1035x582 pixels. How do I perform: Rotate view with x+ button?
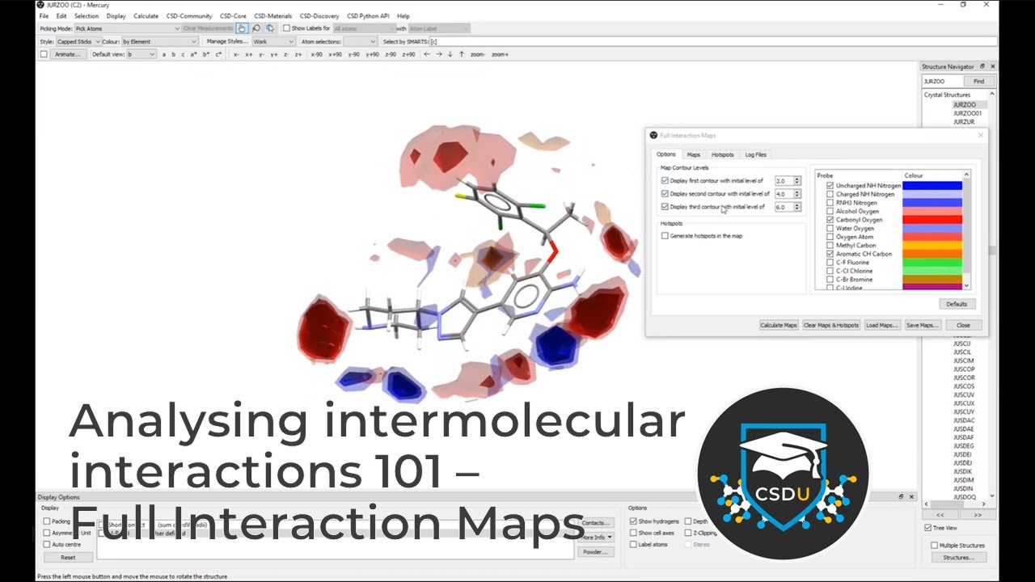(249, 54)
